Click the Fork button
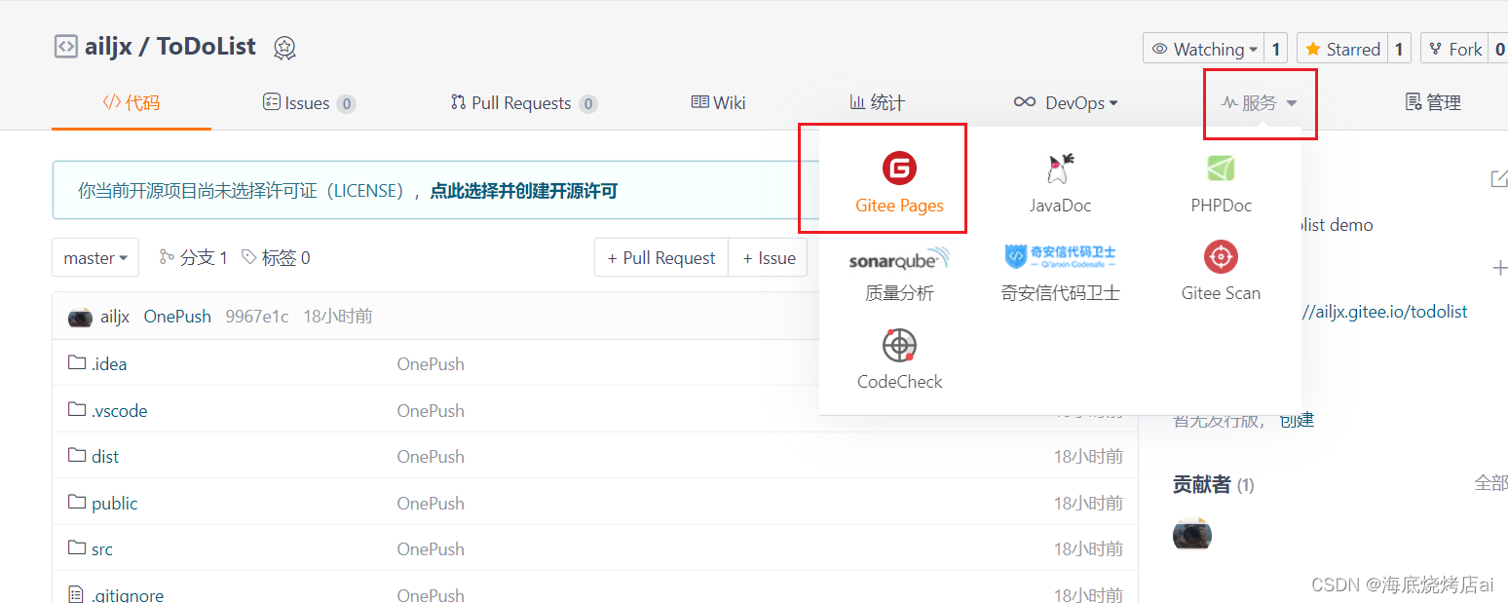The image size is (1508, 603). click(x=1454, y=49)
